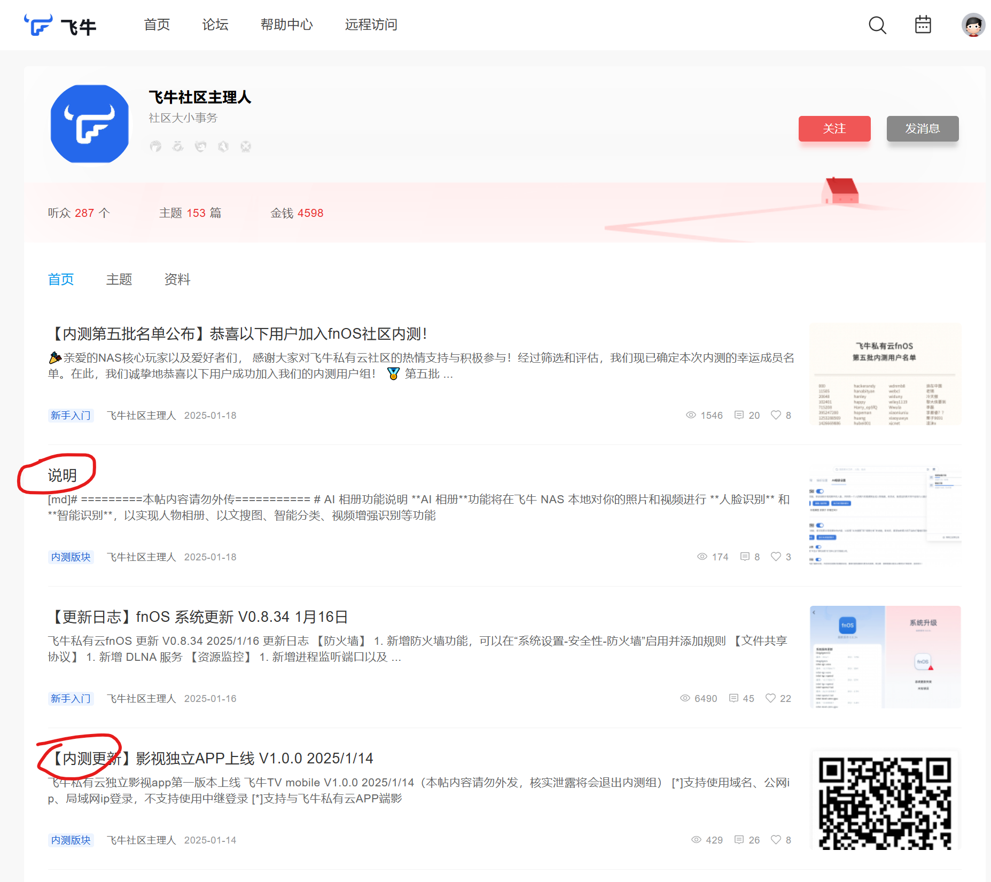This screenshot has height=882, width=991.
Task: Click author 飞牛社区主理人 on the 2025-01-16 post
Action: [142, 698]
